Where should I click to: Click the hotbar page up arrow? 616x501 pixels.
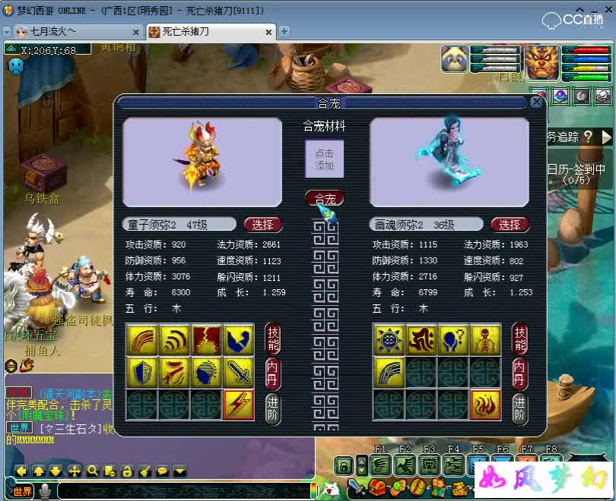pos(362,461)
